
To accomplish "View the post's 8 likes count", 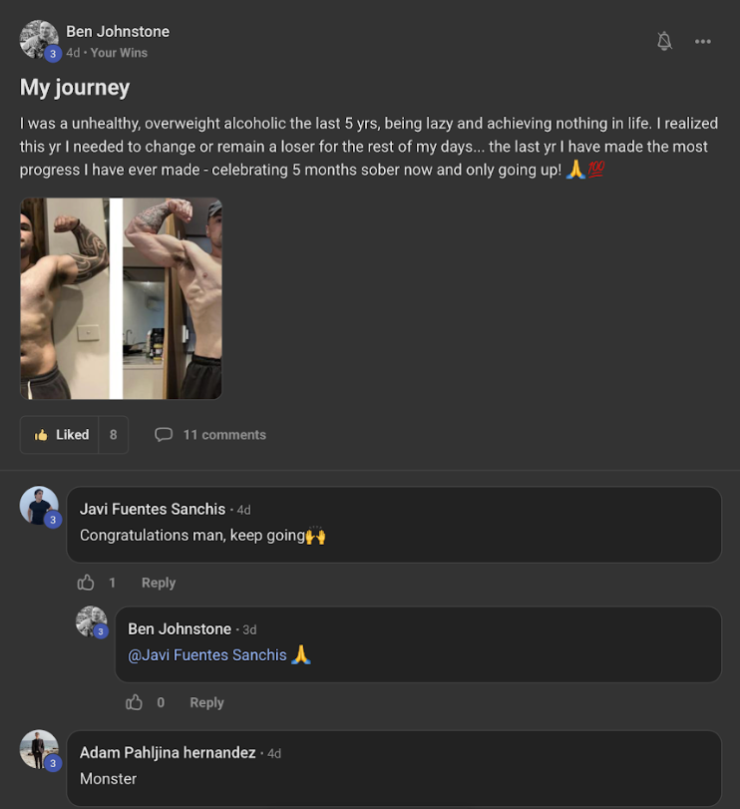I will [x=114, y=435].
